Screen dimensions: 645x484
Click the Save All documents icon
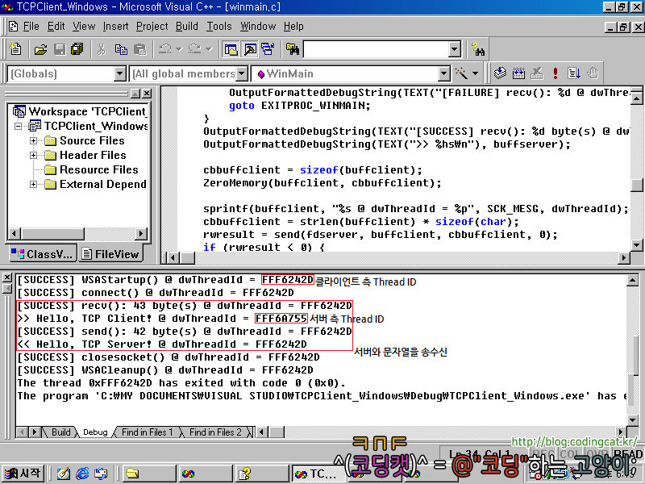77,48
